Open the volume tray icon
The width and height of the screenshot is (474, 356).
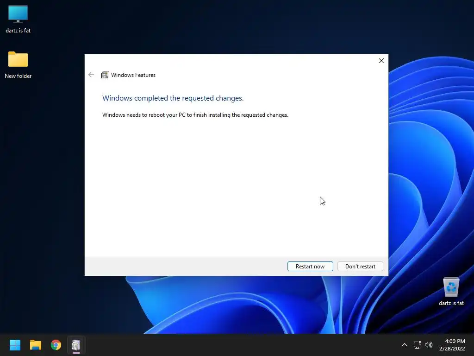tap(429, 345)
